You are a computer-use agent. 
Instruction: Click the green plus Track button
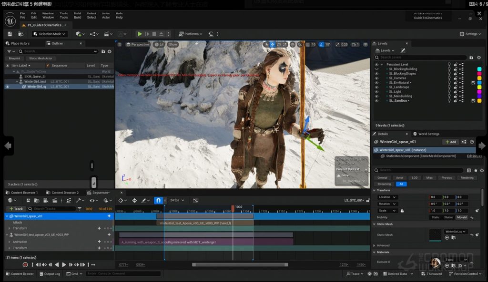pos(16,209)
